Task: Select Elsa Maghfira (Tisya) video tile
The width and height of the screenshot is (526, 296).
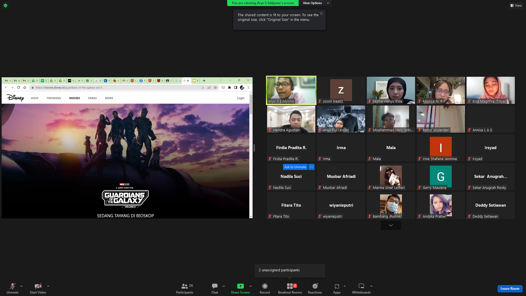Action: point(491,90)
